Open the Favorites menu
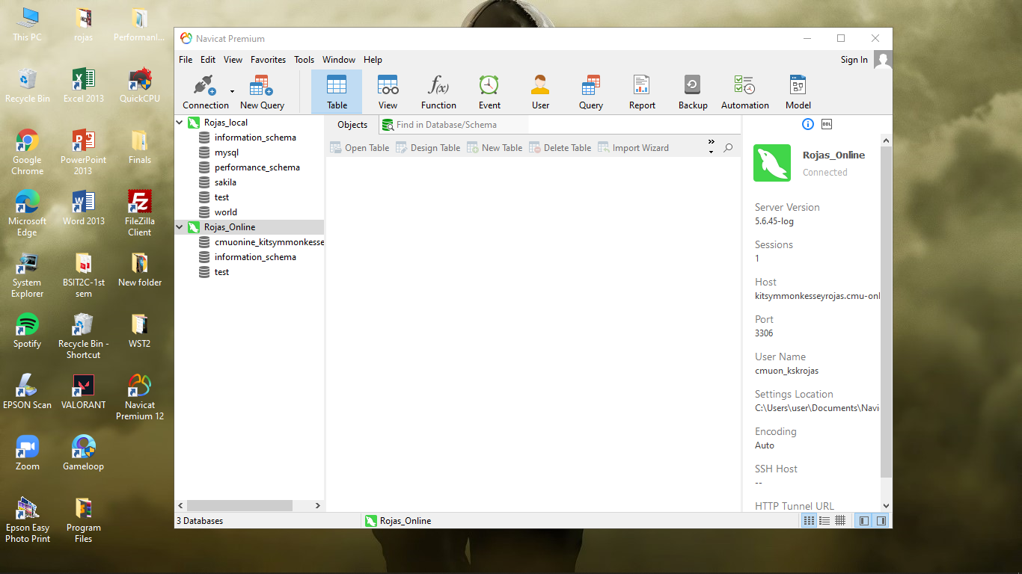The image size is (1022, 574). [268, 60]
